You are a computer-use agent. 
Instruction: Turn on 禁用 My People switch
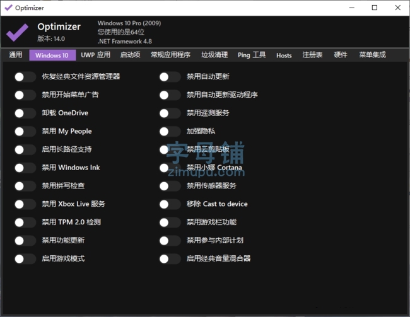tap(25, 132)
